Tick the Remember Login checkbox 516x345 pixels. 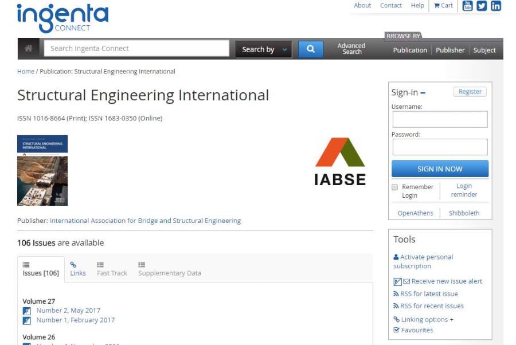pos(394,187)
